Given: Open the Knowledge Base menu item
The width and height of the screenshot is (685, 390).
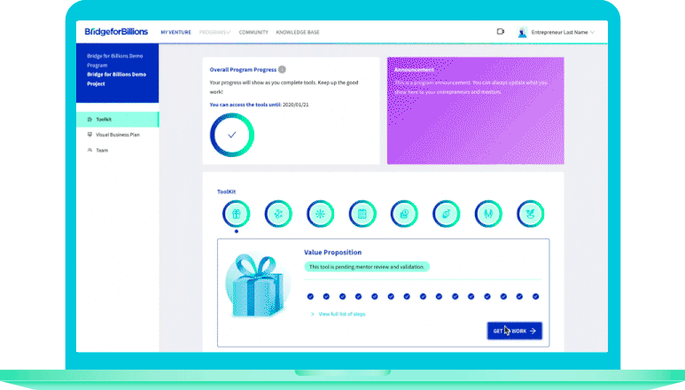Looking at the screenshot, I should tap(298, 32).
